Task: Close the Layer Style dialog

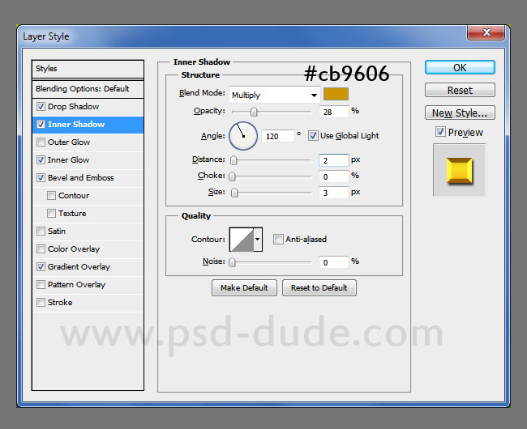Action: 486,32
